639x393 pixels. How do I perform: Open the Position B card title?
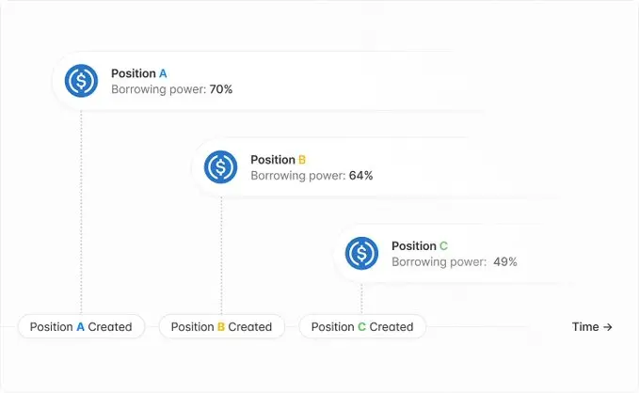[278, 160]
